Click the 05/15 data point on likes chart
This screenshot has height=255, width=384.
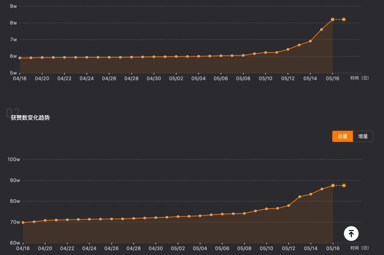pyautogui.click(x=322, y=189)
